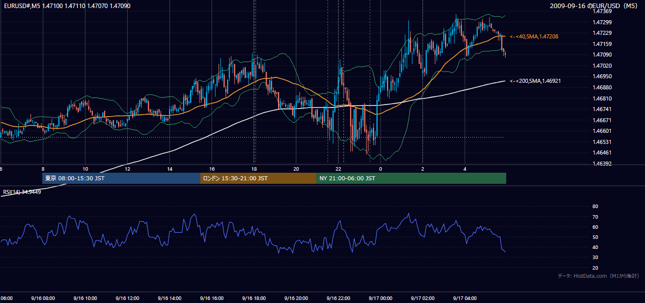645x303 pixels.
Task: Click hour label 18 under price chart
Action: coord(254,169)
